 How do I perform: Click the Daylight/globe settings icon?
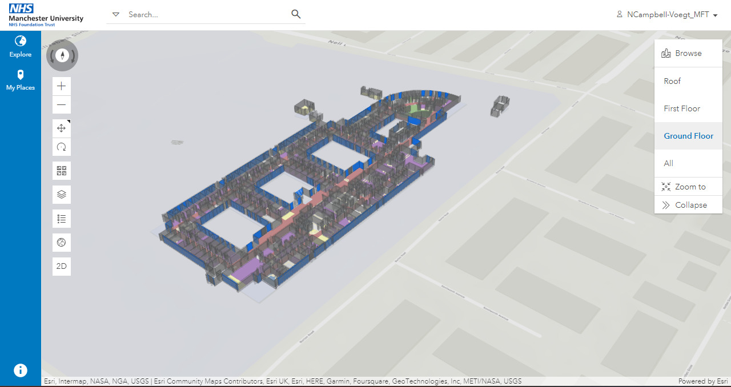[x=61, y=242]
